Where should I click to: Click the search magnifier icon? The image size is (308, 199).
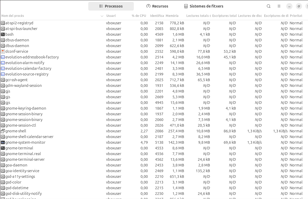click(269, 6)
